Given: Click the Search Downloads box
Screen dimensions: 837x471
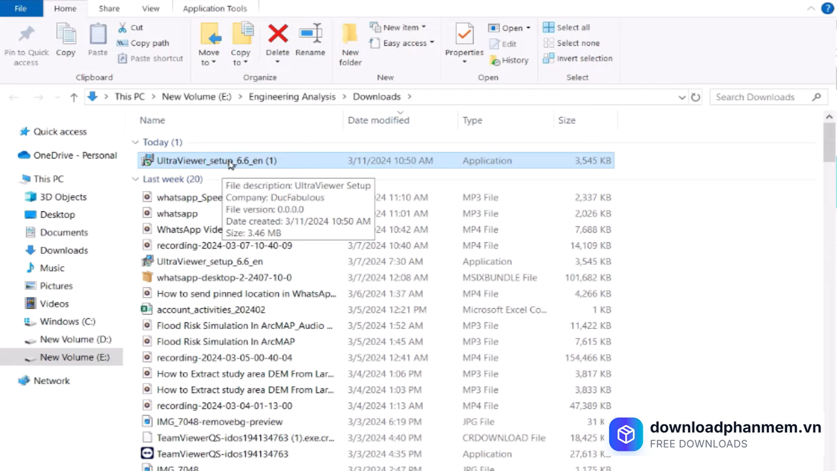Looking at the screenshot, I should 755,96.
